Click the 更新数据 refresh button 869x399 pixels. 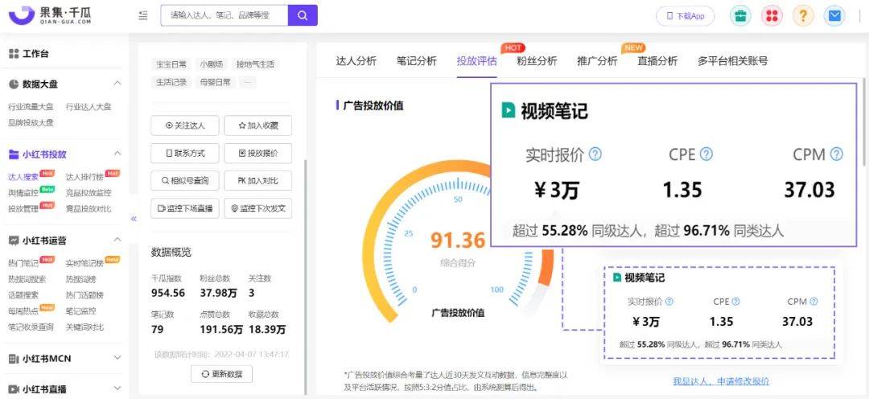pos(221,374)
